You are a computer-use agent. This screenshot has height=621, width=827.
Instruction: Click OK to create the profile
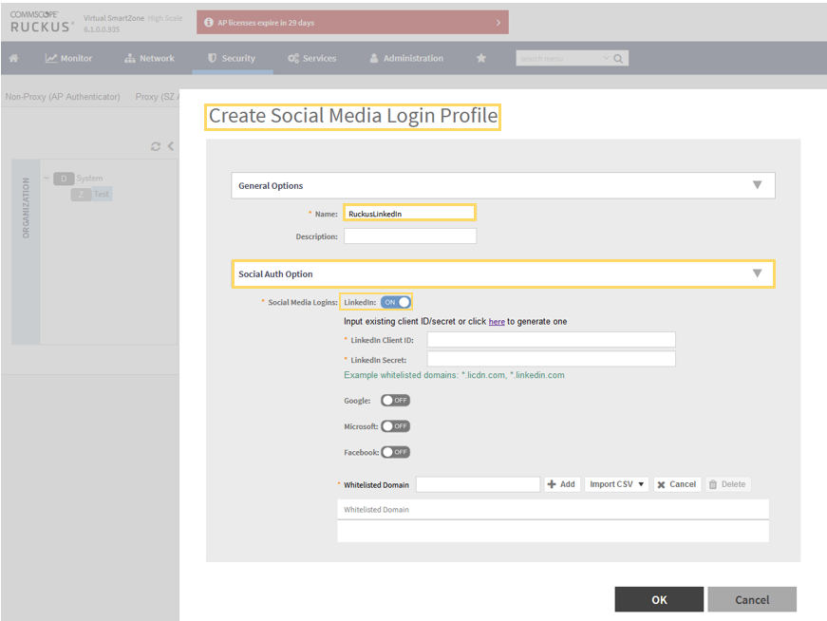(659, 599)
